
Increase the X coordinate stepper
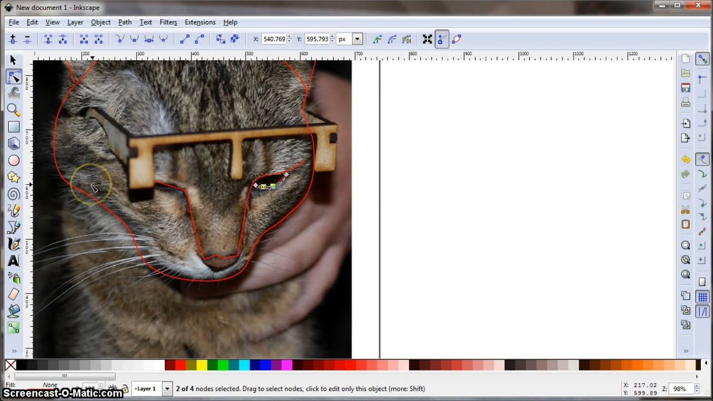click(289, 37)
